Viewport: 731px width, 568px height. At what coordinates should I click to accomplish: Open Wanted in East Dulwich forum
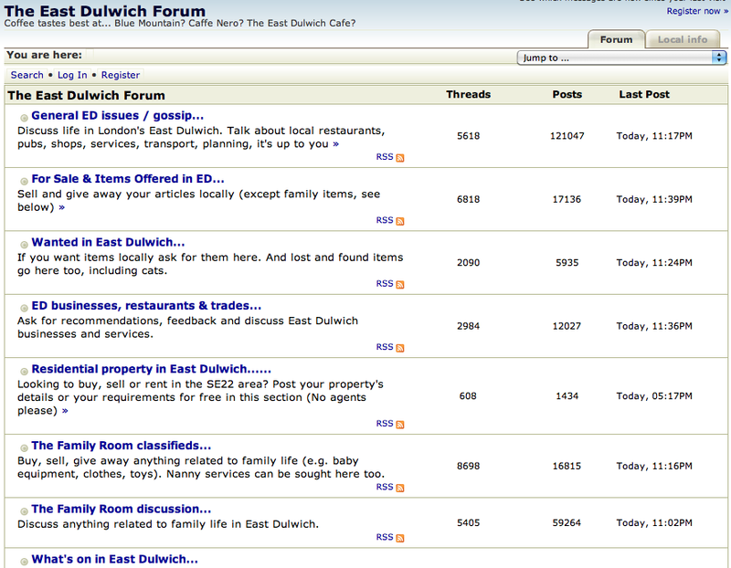click(x=108, y=242)
